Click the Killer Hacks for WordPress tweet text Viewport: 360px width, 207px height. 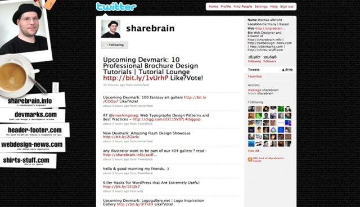tap(151, 183)
